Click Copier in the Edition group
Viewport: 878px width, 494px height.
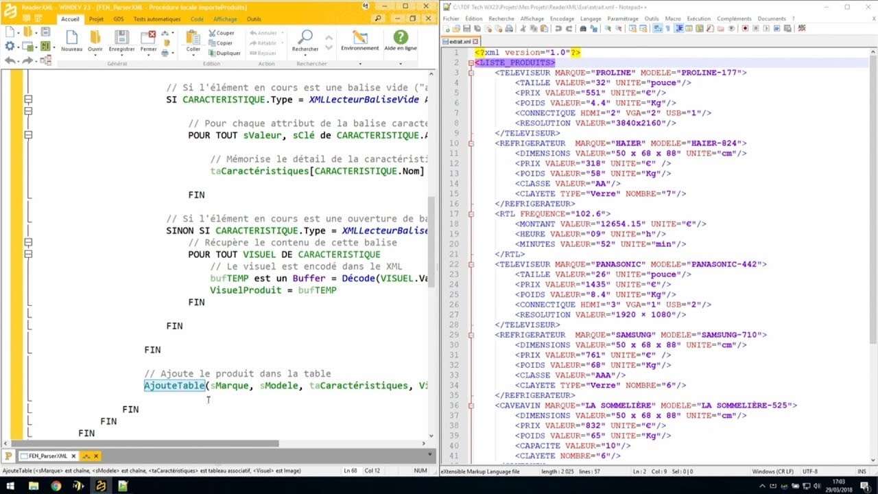219,43
